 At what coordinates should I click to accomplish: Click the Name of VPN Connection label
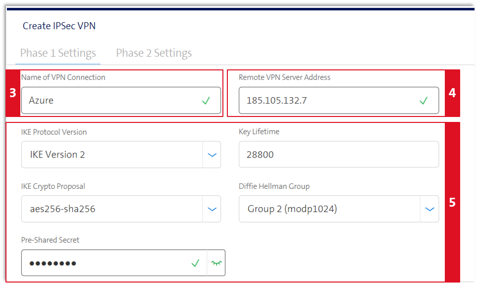coord(63,77)
